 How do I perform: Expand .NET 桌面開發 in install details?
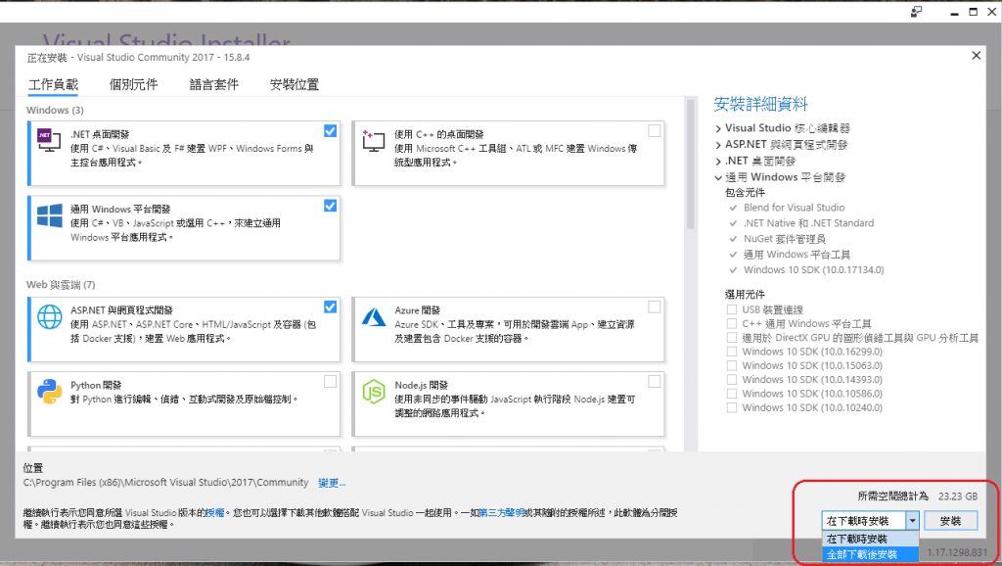coord(718,162)
